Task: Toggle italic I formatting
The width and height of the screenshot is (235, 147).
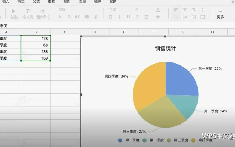Action: [x=119, y=17]
